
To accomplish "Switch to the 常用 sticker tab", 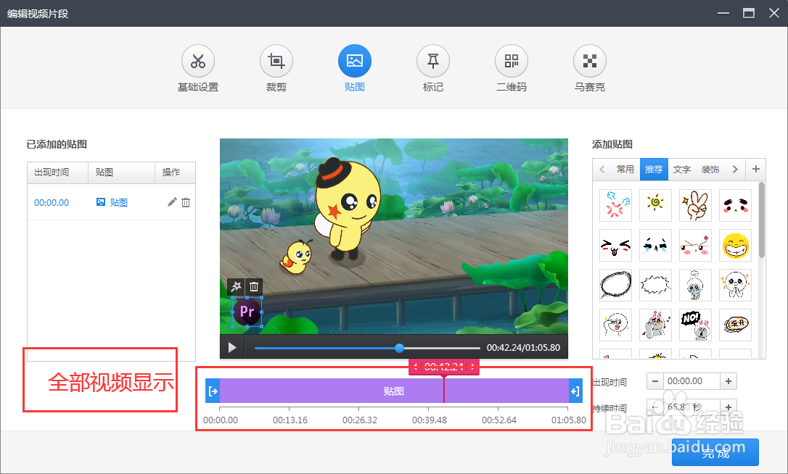I will [625, 169].
